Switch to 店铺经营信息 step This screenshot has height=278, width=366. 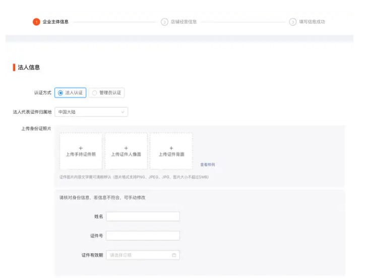pos(184,22)
